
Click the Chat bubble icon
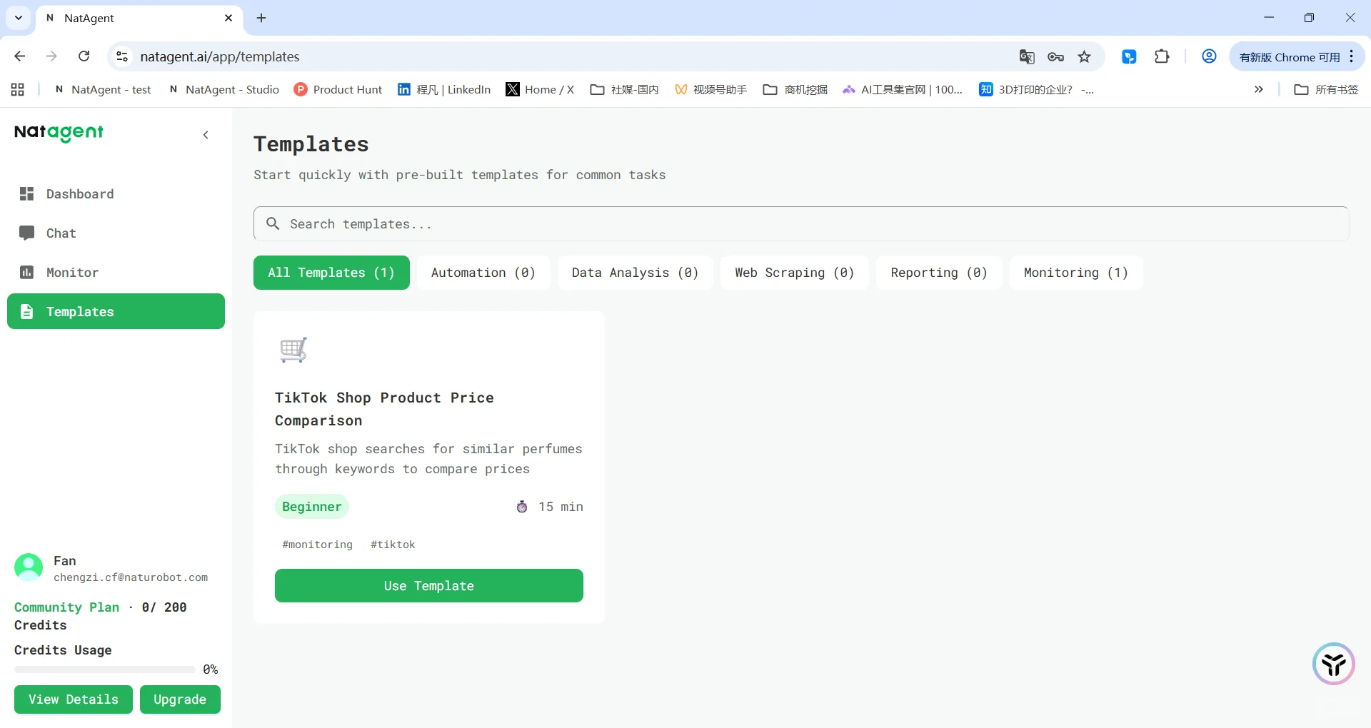27,233
